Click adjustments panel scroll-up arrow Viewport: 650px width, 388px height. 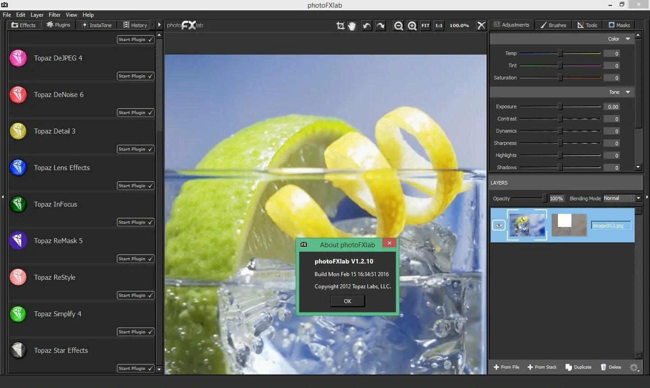pos(638,35)
